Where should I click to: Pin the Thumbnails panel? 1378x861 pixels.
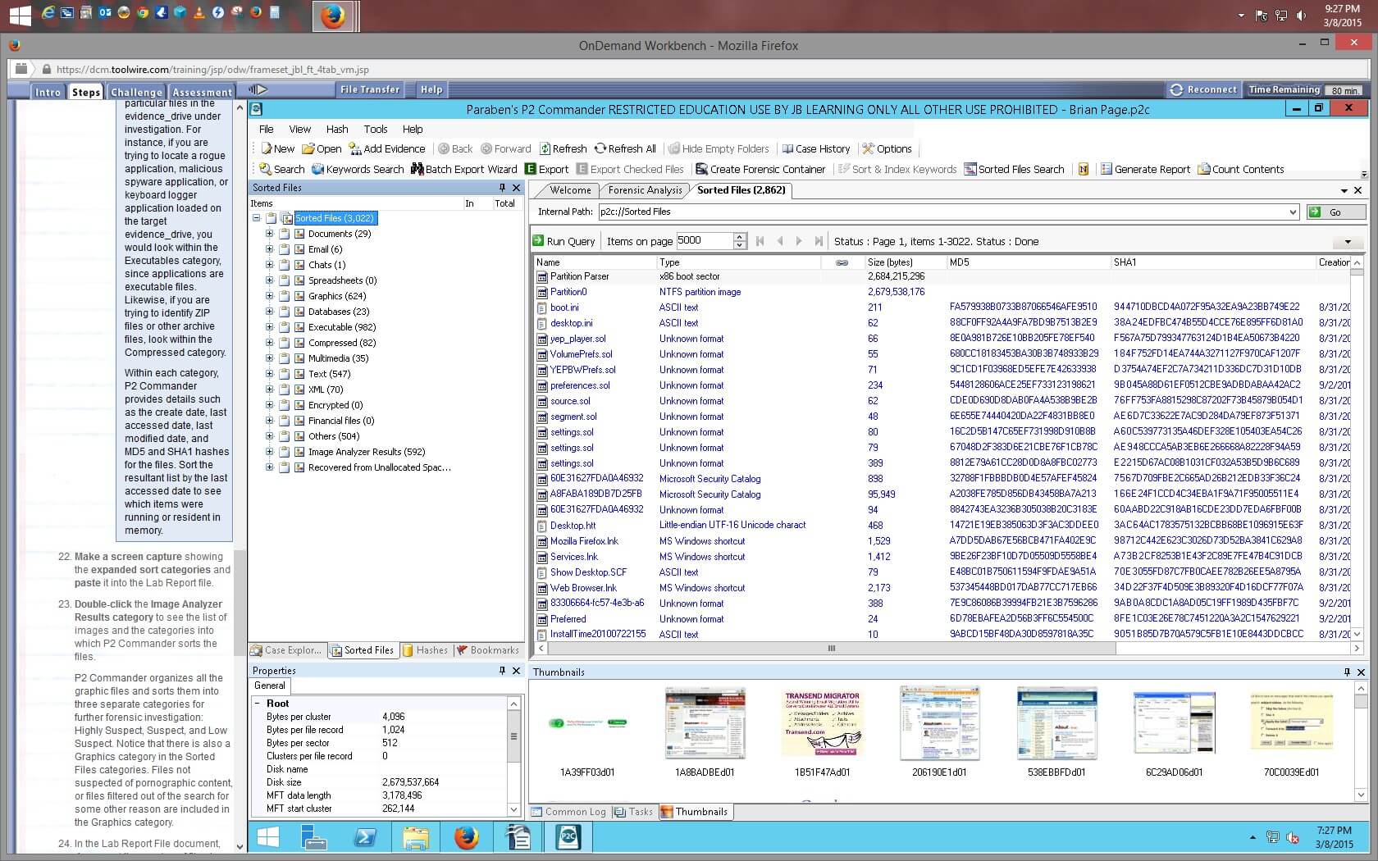click(1347, 672)
